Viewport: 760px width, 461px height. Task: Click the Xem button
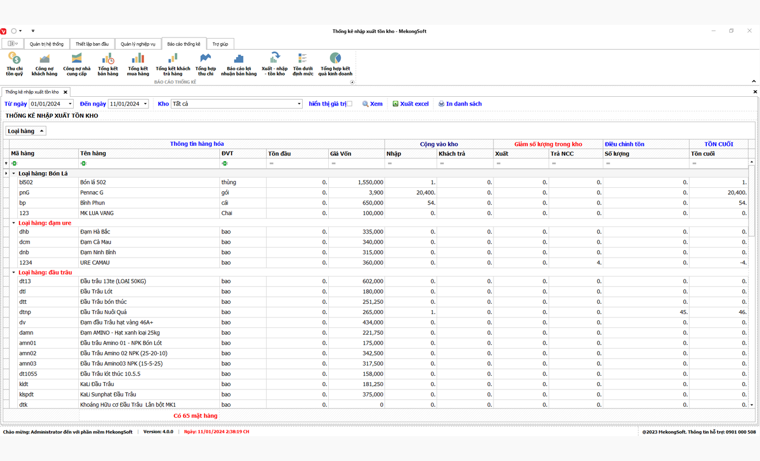pos(373,104)
